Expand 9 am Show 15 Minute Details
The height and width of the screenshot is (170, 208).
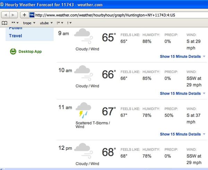tap(183, 57)
